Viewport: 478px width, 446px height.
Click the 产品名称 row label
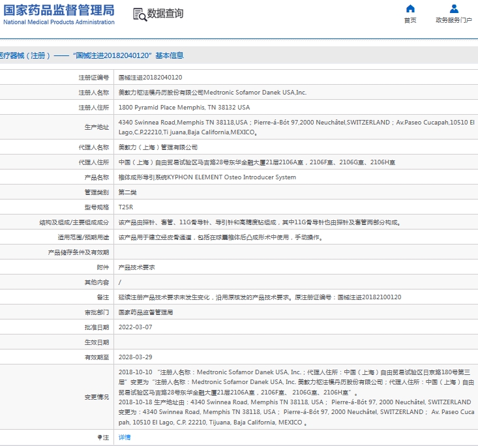coord(97,177)
